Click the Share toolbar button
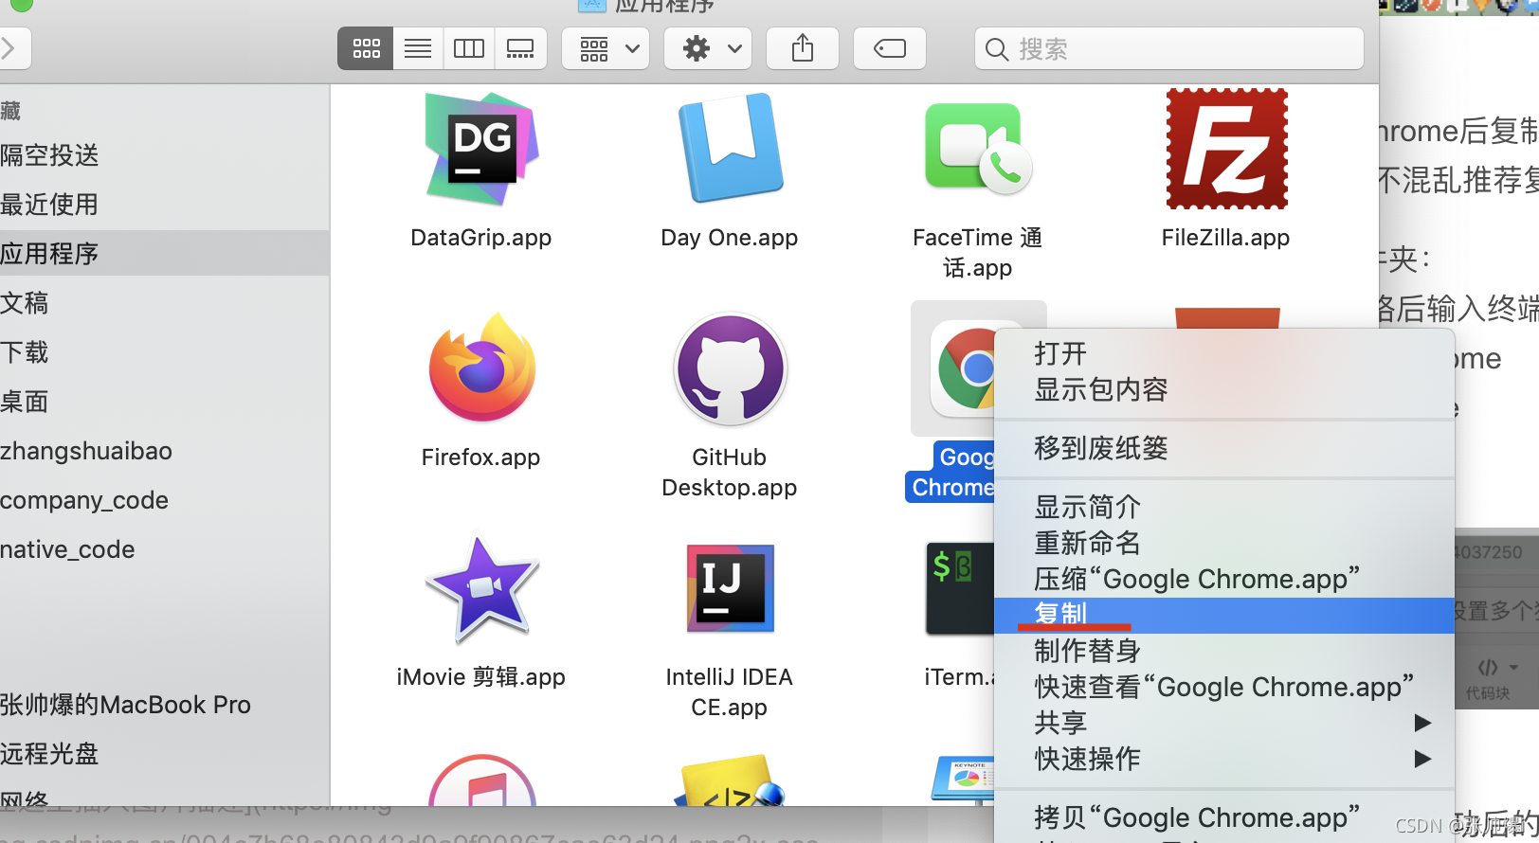The height and width of the screenshot is (843, 1539). (803, 48)
